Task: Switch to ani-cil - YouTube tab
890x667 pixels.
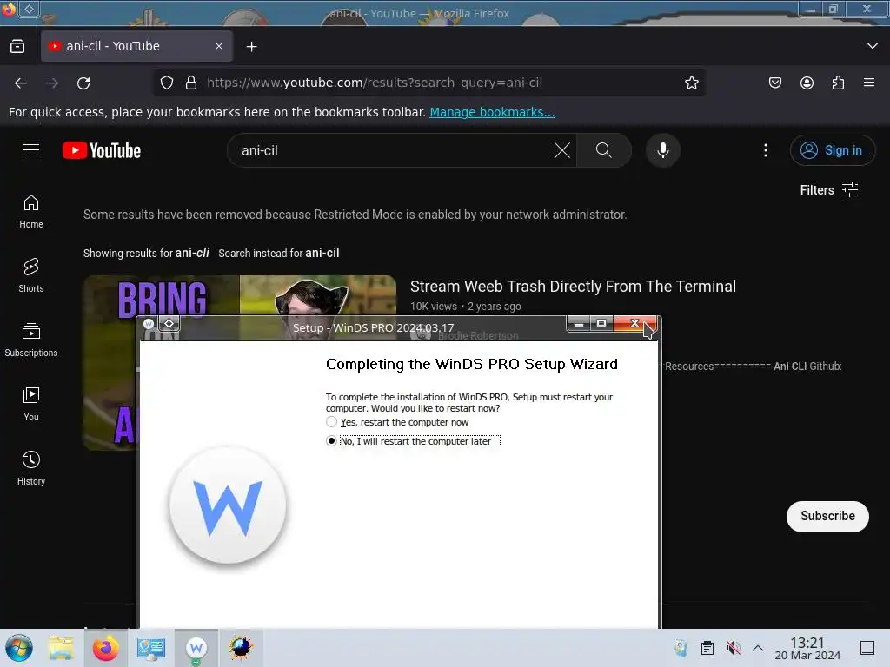Action: coord(136,46)
